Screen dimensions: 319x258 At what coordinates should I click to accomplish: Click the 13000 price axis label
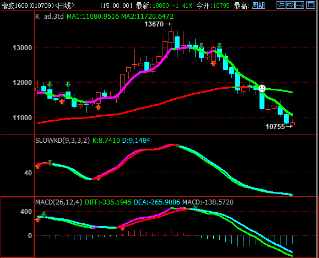(23, 48)
